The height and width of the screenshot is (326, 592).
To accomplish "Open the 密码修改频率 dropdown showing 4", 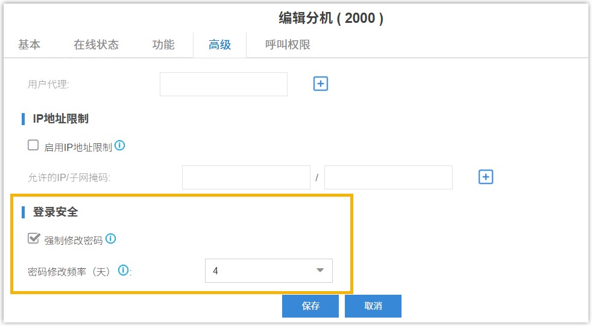I will pos(268,271).
